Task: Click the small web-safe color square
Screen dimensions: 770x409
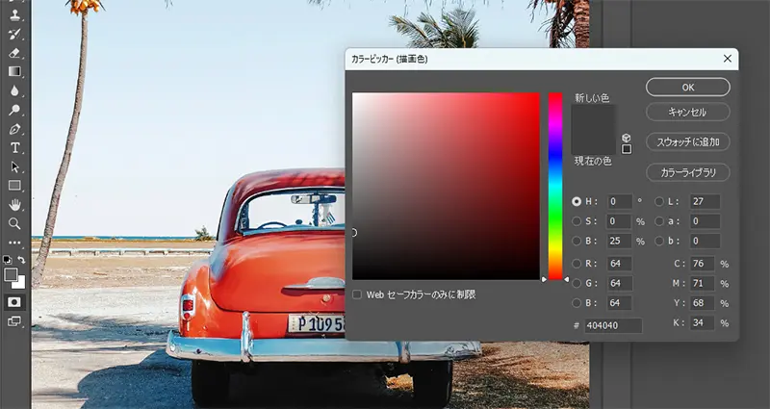Action: [627, 149]
